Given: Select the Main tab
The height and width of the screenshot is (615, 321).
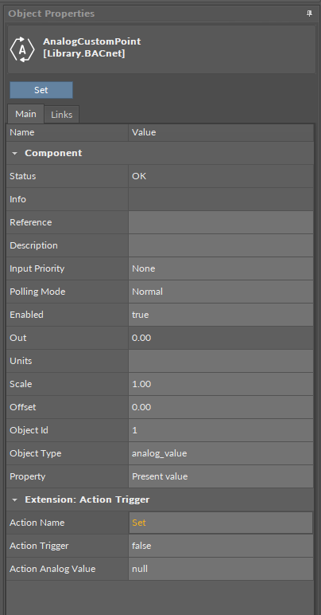Looking at the screenshot, I should 25,114.
